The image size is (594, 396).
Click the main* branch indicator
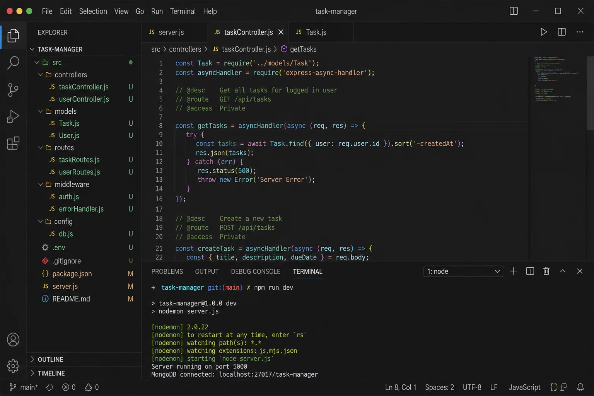24,387
